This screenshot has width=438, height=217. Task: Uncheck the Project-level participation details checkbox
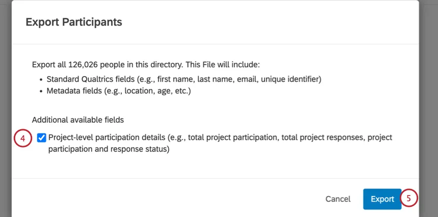[x=42, y=137]
